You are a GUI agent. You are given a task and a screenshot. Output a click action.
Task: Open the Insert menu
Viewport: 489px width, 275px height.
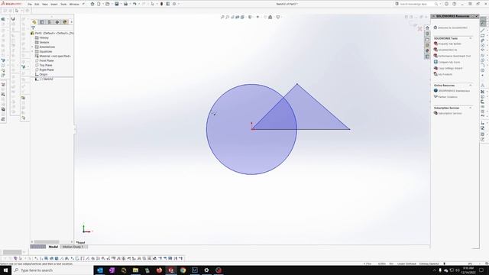(54, 4)
